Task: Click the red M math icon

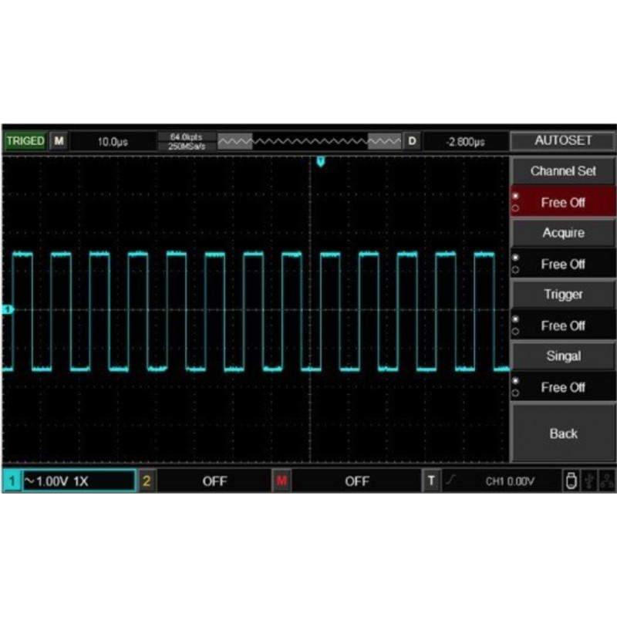Action: tap(282, 480)
